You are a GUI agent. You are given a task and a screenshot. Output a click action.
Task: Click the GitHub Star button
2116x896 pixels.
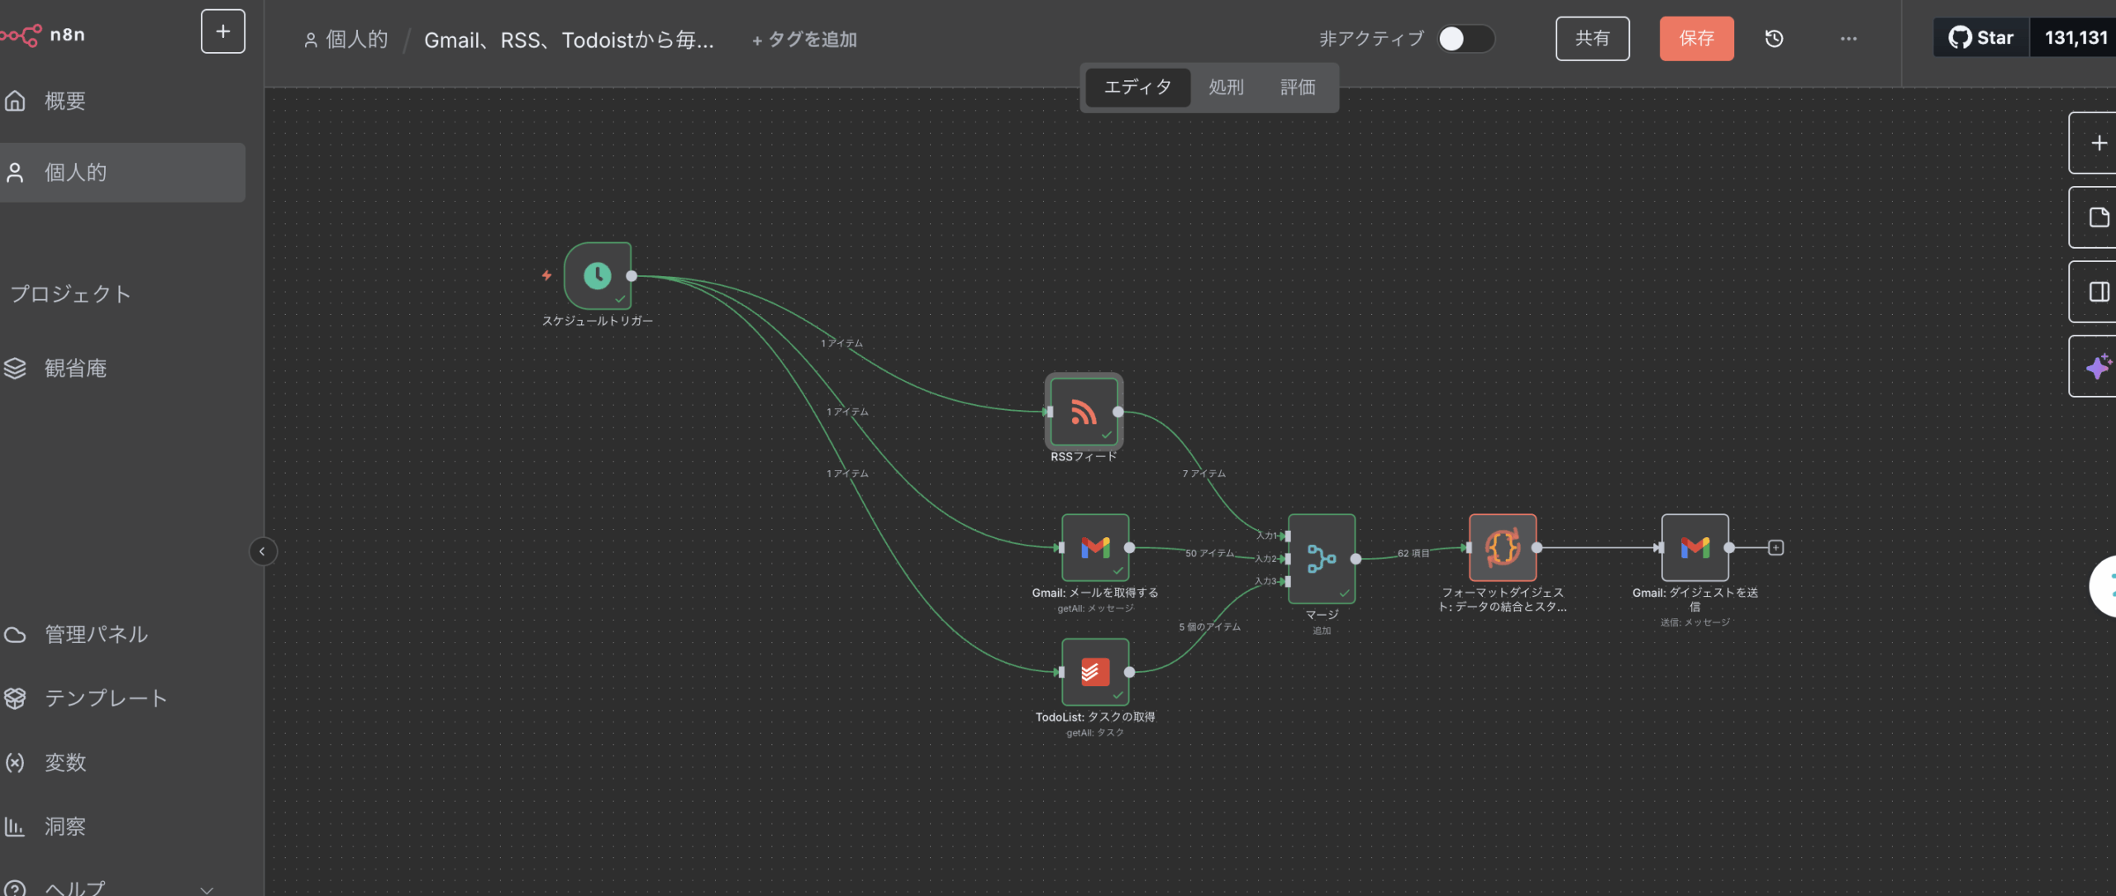tap(1980, 38)
